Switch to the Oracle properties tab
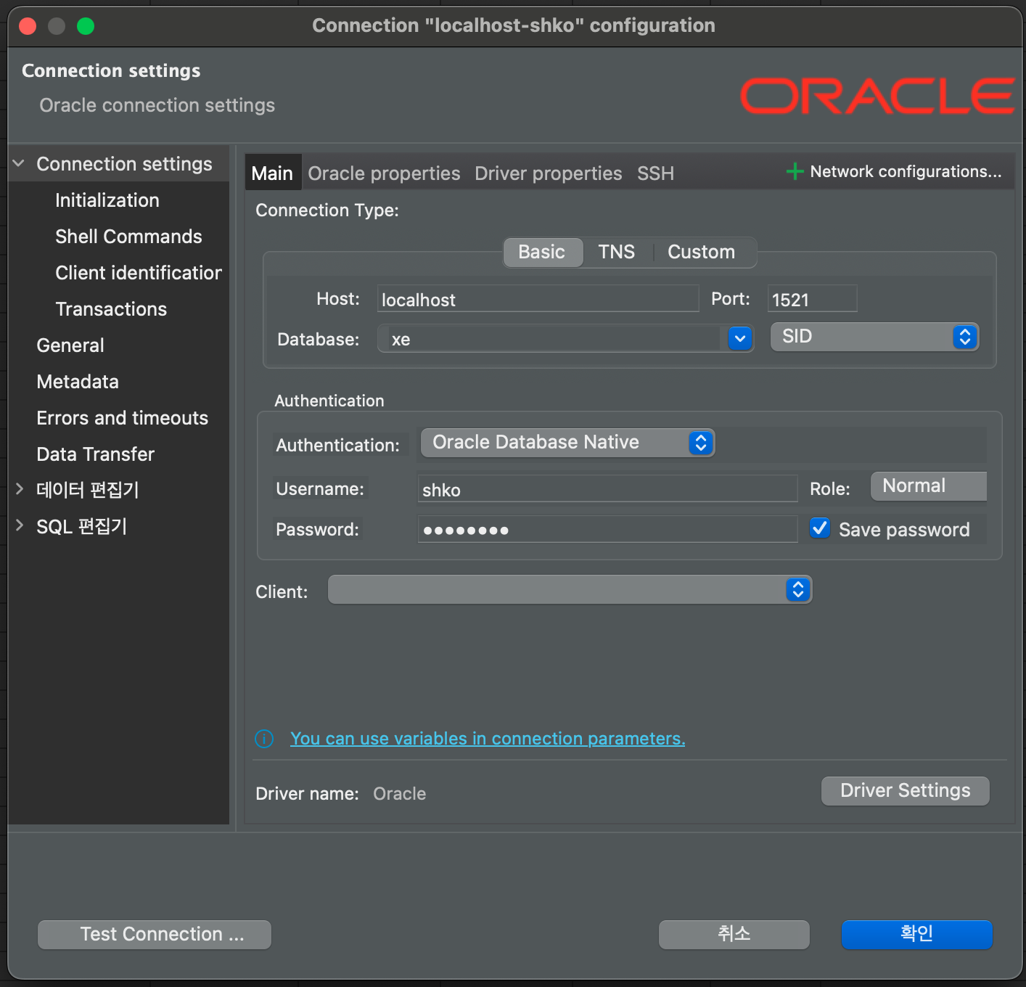 [x=384, y=173]
